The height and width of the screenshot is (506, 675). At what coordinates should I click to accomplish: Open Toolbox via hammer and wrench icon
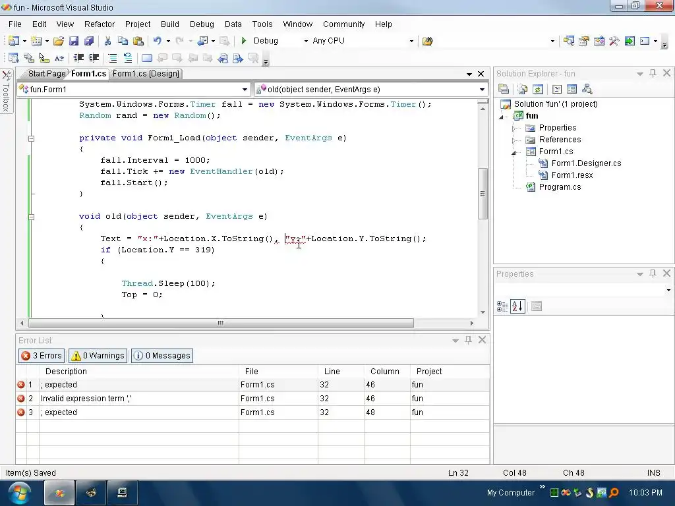tap(614, 41)
